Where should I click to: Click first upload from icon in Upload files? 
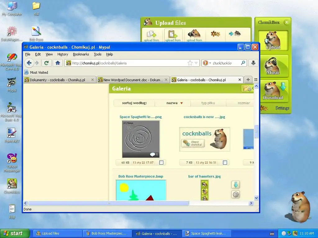[152, 36]
